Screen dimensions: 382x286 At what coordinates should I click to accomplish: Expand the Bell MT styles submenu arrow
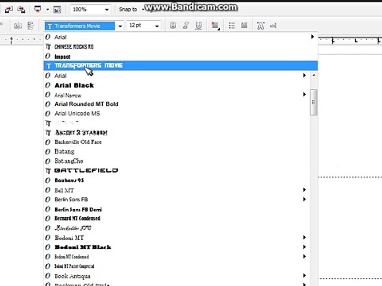pyautogui.click(x=304, y=190)
